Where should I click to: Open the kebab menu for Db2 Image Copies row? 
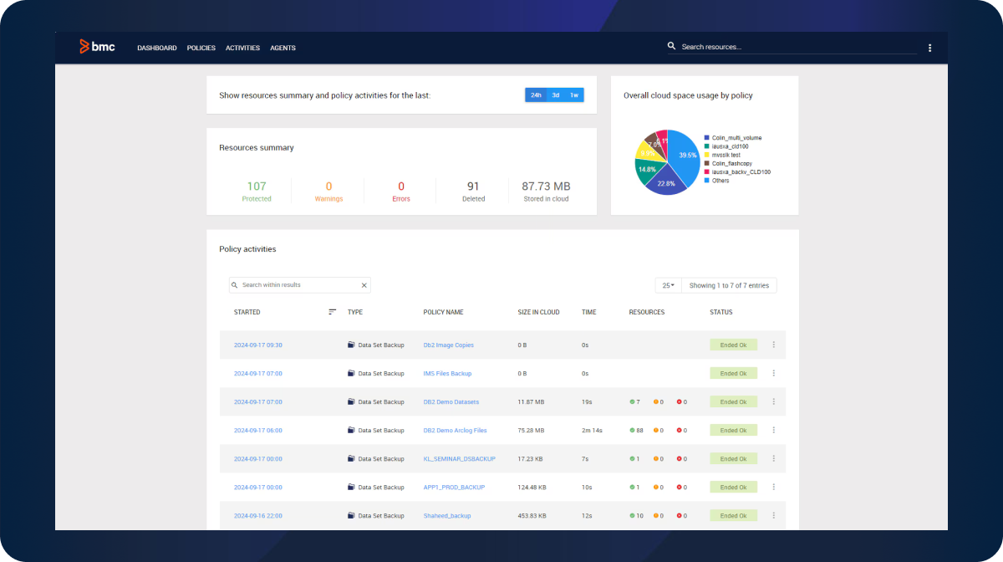[x=773, y=345]
